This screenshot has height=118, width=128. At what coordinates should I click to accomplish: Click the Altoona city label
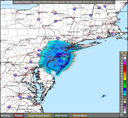pyautogui.click(x=10, y=50)
